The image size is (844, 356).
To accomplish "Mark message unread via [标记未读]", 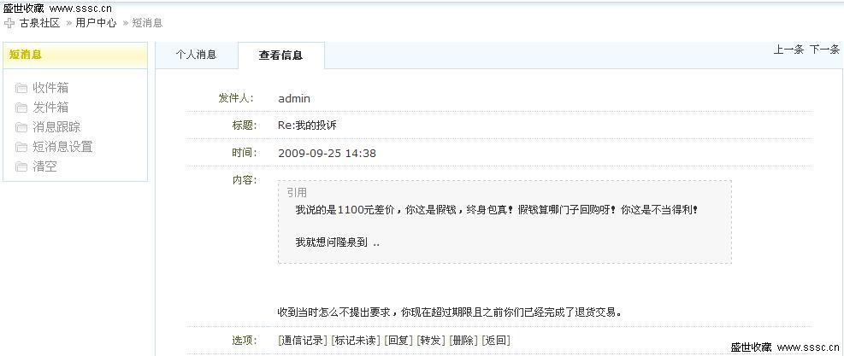I will pyautogui.click(x=355, y=340).
